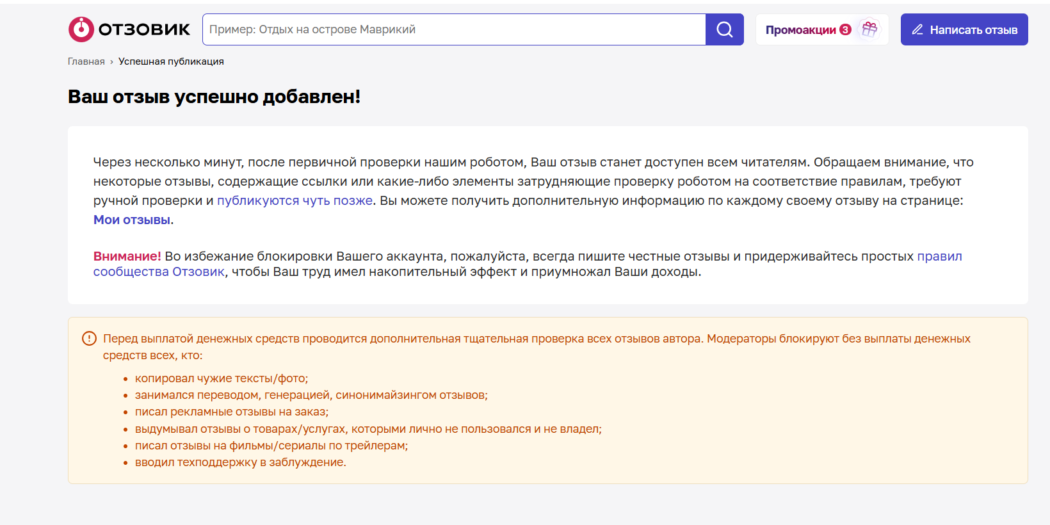This screenshot has height=525, width=1050.
Task: Open the "Мои отзывы" link
Action: click(x=132, y=220)
